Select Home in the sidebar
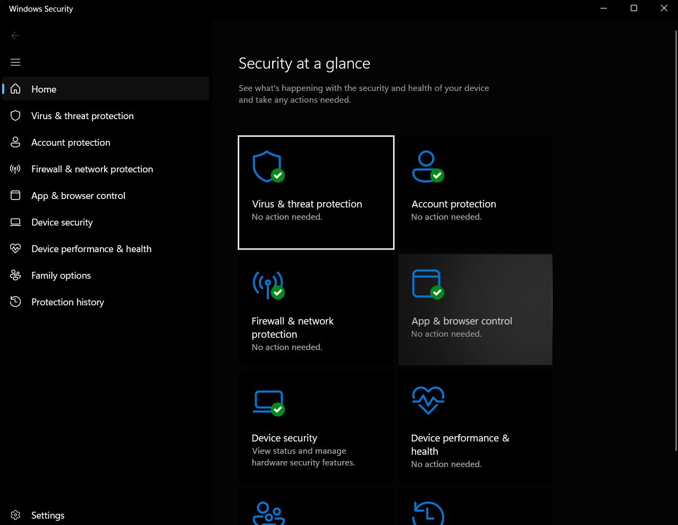This screenshot has height=525, width=678. [106, 89]
